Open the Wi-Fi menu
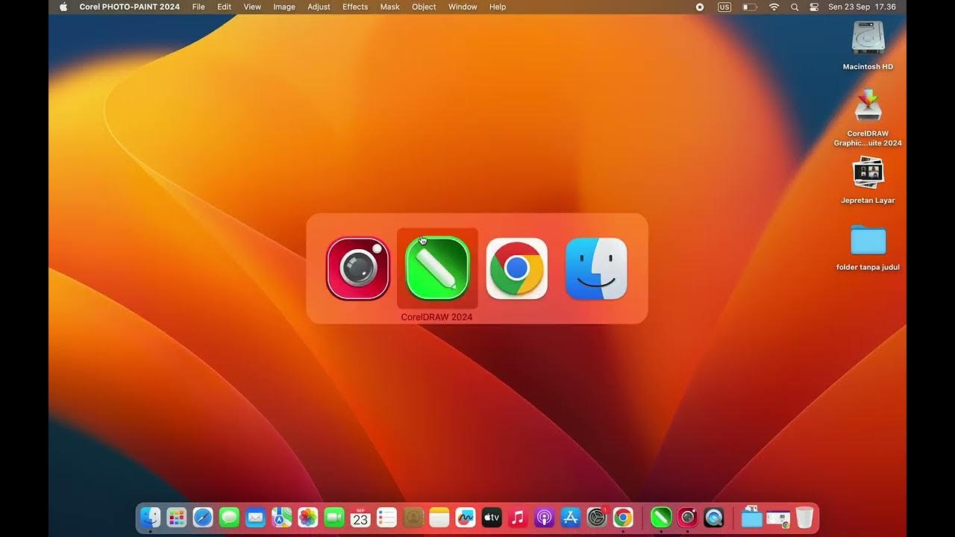The width and height of the screenshot is (955, 537). (x=774, y=7)
